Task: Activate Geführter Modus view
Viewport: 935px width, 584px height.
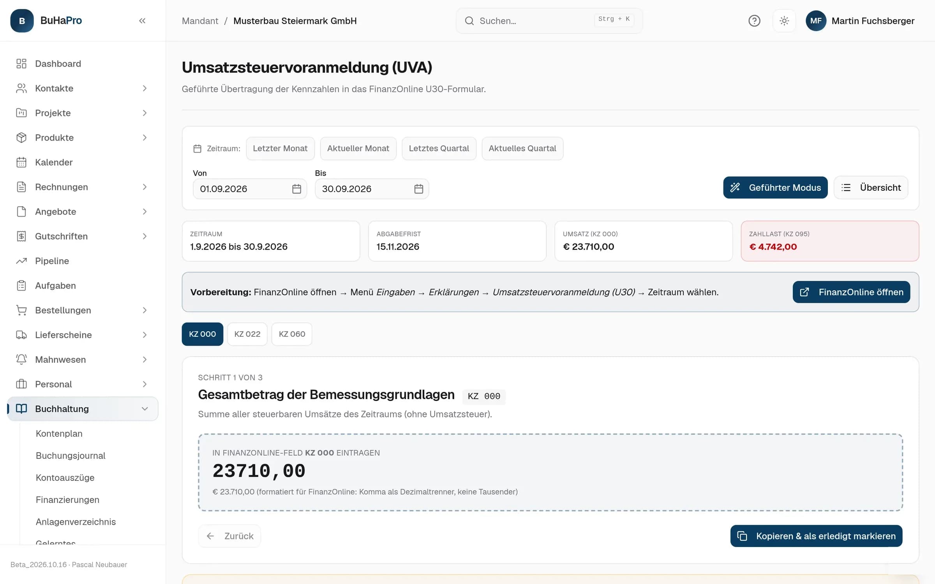Action: (x=775, y=188)
